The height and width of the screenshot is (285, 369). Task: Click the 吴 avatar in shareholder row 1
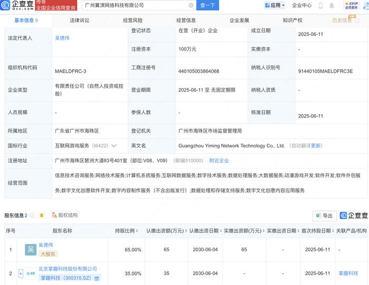tap(31, 250)
